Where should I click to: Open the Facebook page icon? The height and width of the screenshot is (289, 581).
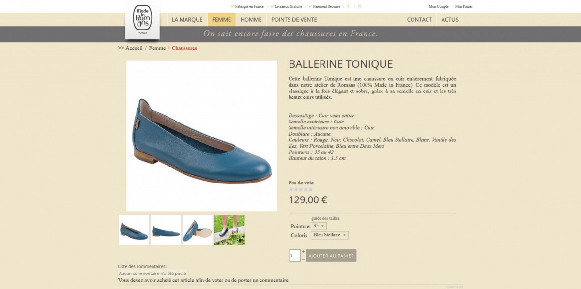point(348,6)
